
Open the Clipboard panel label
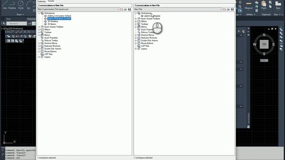[266, 15]
